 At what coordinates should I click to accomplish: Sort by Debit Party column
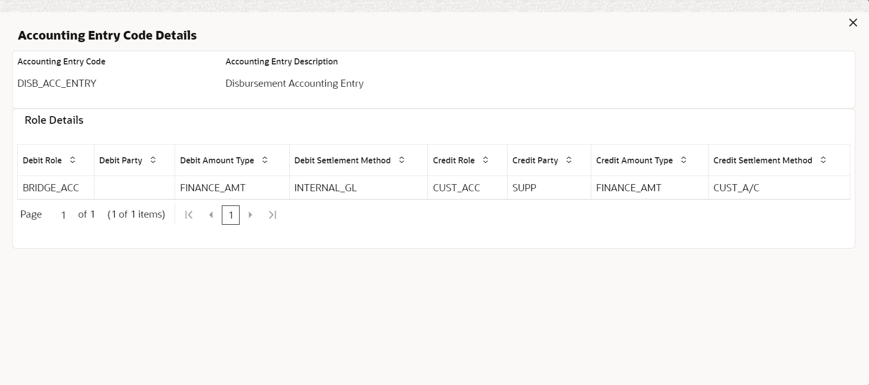pos(153,160)
